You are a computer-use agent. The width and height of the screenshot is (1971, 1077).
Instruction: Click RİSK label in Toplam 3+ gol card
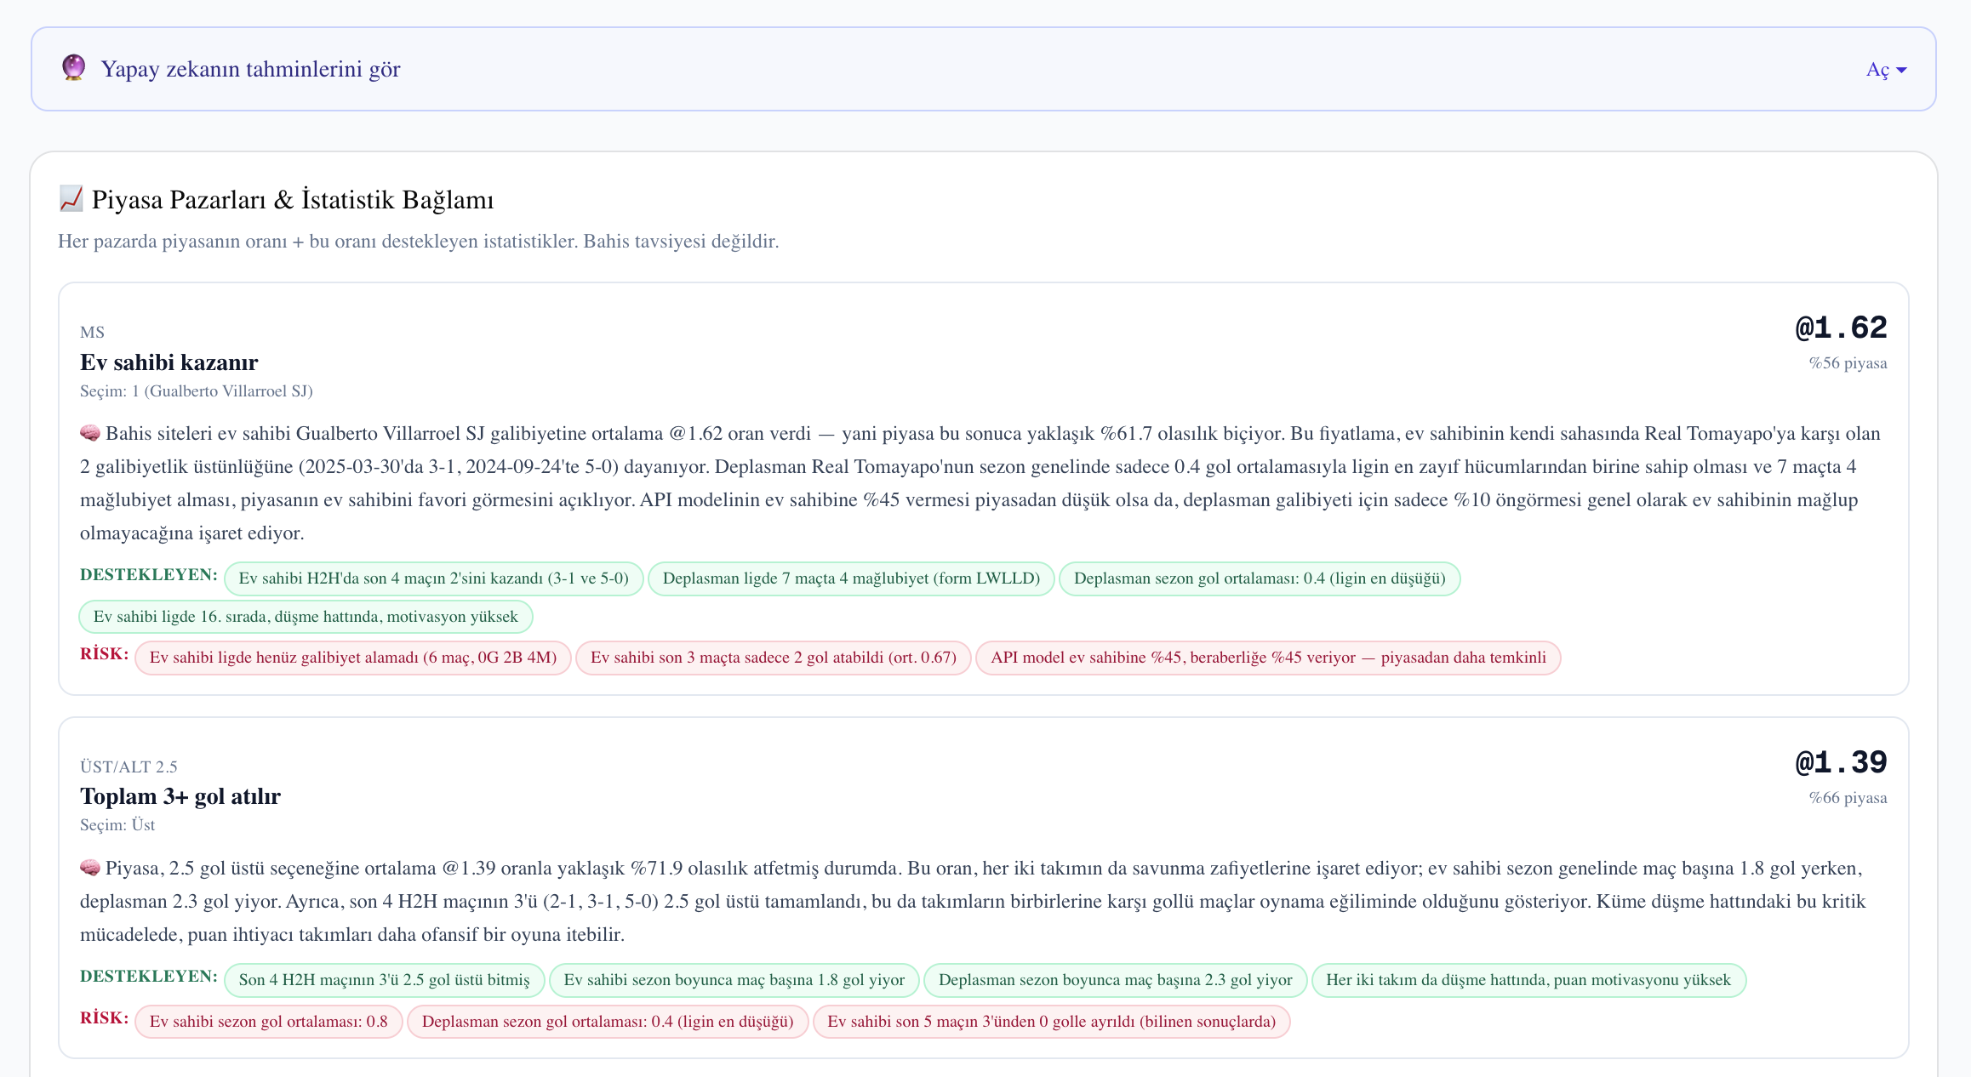pos(105,1018)
